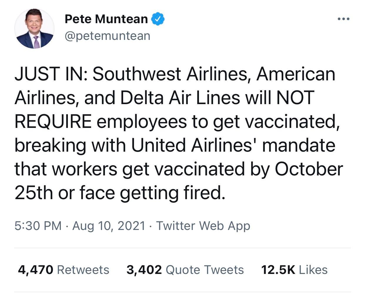The image size is (365, 298).
Task: Click the "Aug 10, 2021" date
Action: click(x=109, y=226)
